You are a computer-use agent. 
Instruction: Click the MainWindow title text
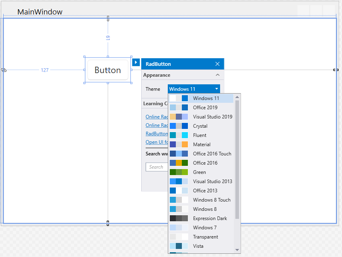click(x=40, y=12)
